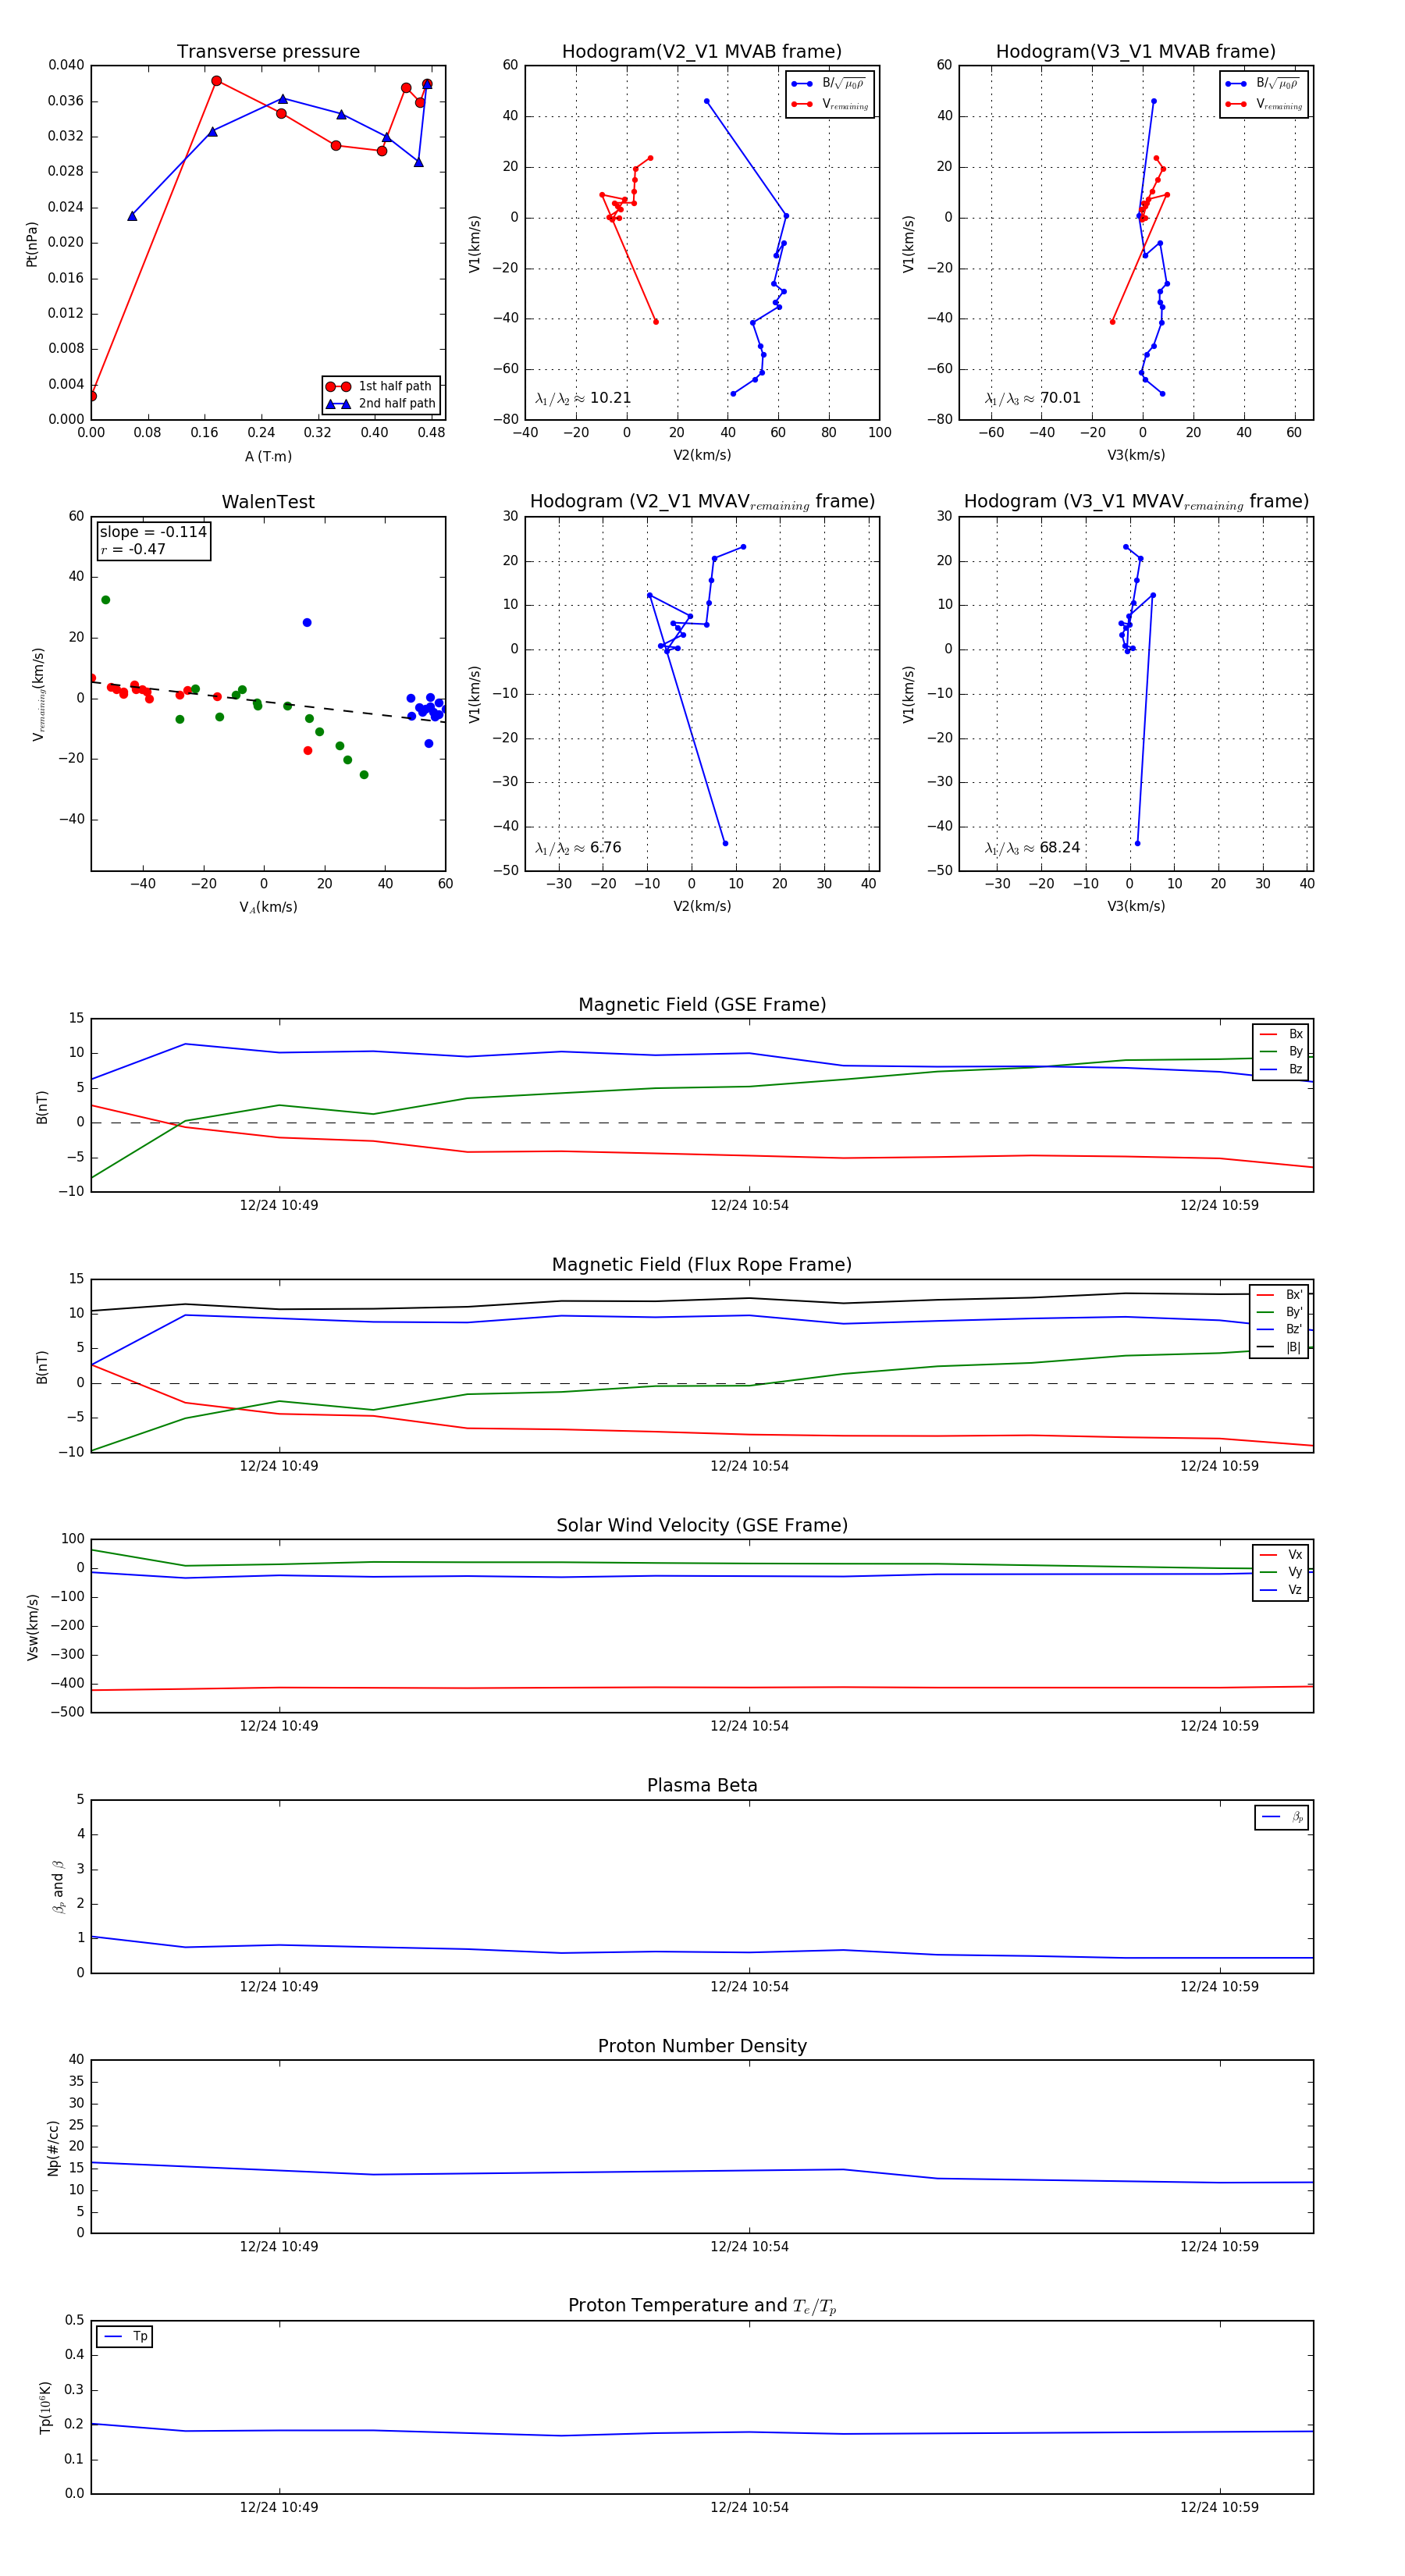Image resolution: width=1405 pixels, height=2576 pixels.
Task: Click '12/24 10:54' tick under GSE magnetic field
Action: 749,1205
